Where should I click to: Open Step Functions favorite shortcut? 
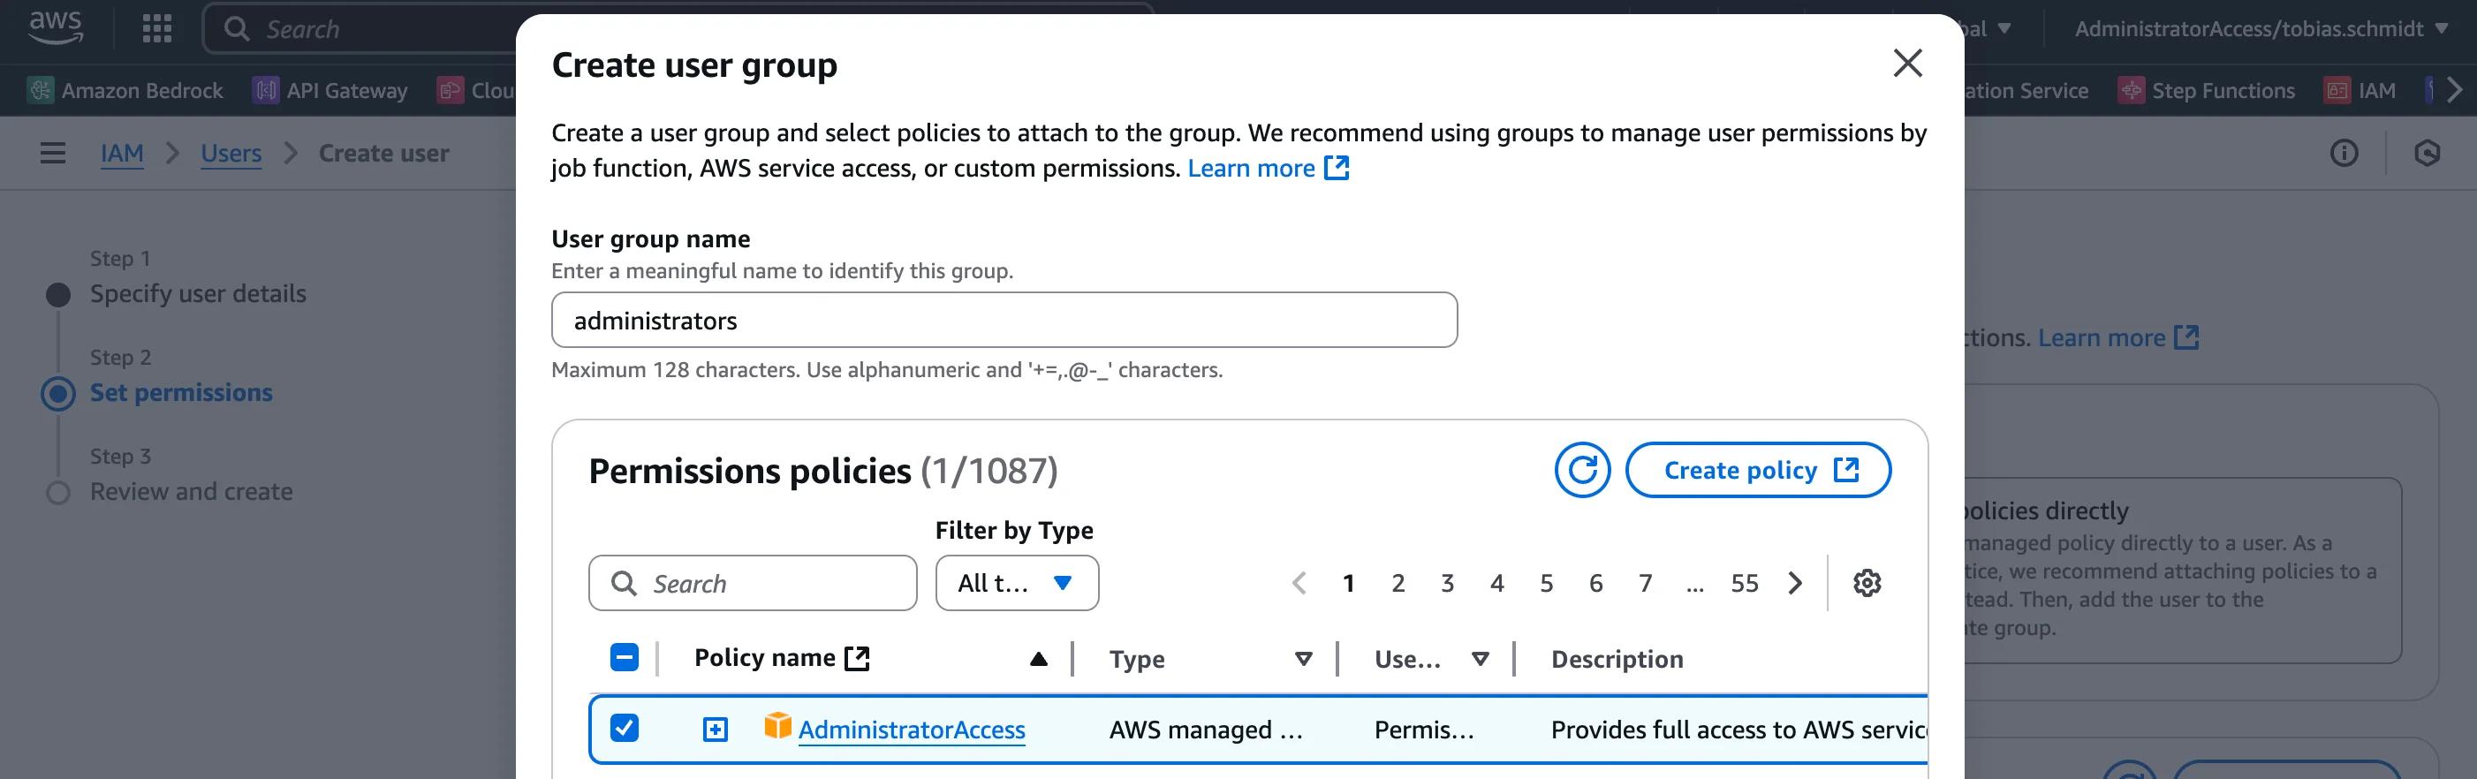(2207, 90)
